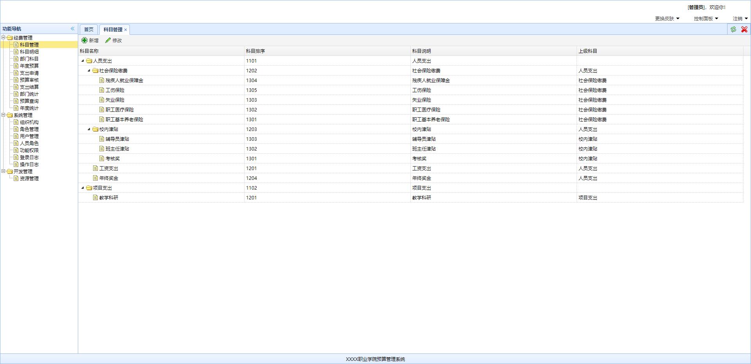Select the 职工基本养老保险 row name
This screenshot has width=751, height=364.
[124, 119]
